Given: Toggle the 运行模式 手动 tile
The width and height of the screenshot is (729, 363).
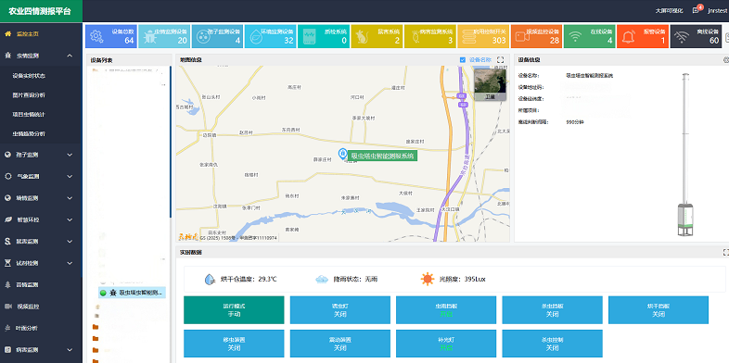Looking at the screenshot, I should pos(234,310).
